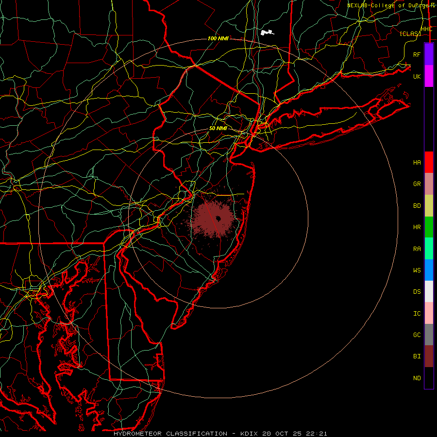Click the WS legend label

coord(417,270)
